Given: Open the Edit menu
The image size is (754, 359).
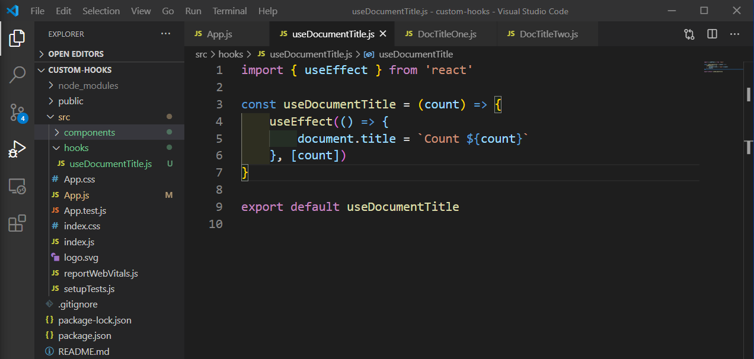Looking at the screenshot, I should click(63, 11).
